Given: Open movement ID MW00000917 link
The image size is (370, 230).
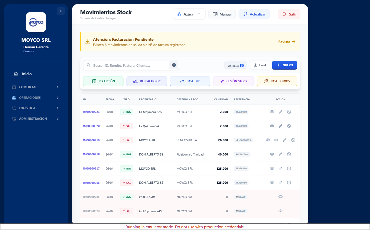Looking at the screenshot, I should click(91, 168).
